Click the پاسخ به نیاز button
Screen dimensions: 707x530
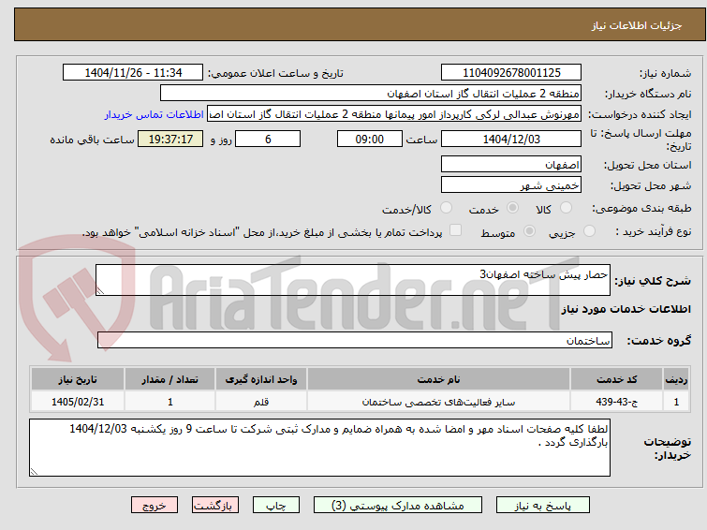pyautogui.click(x=542, y=506)
